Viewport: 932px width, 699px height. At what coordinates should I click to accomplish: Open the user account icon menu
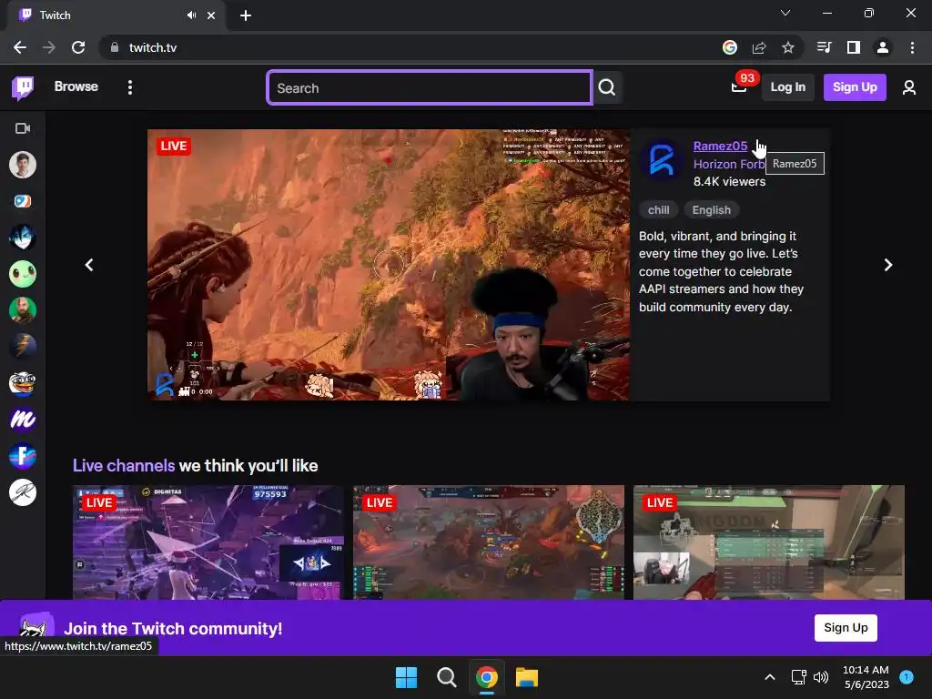coord(908,87)
